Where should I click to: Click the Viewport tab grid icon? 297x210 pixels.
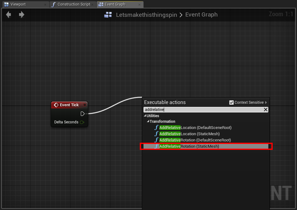click(7, 4)
